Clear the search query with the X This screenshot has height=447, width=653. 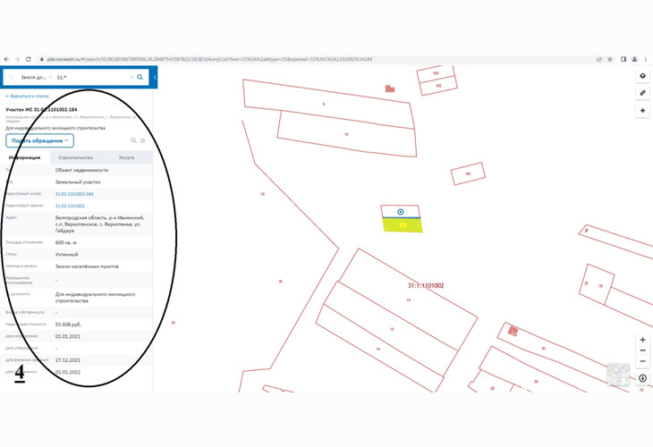tap(131, 78)
